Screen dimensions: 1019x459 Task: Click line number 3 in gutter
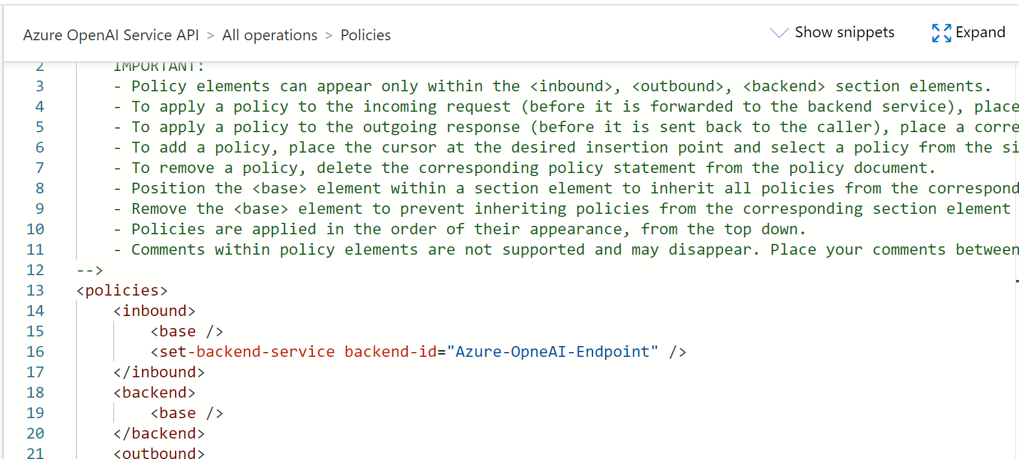point(40,87)
